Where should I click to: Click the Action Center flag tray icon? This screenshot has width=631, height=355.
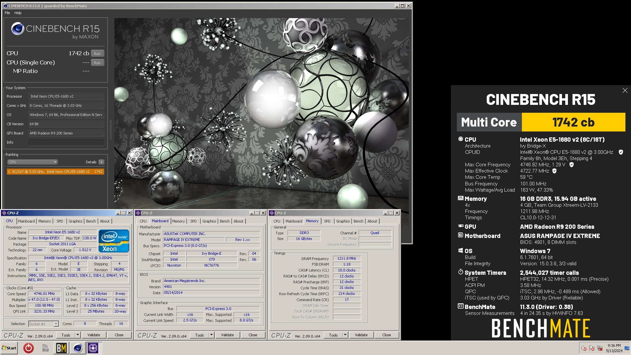click(592, 348)
